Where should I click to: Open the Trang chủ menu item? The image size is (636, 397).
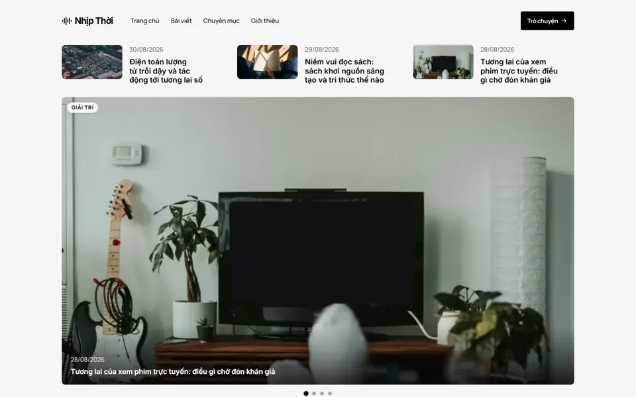145,21
